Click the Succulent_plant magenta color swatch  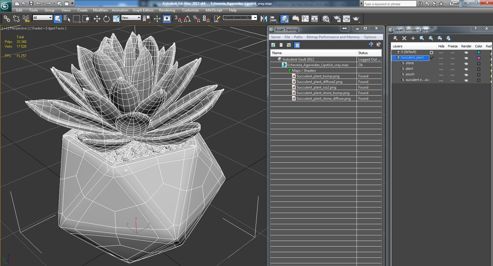479,58
